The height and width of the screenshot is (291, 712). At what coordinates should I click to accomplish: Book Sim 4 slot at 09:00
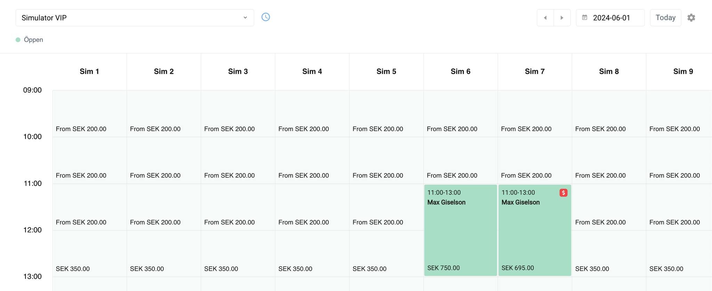312,114
